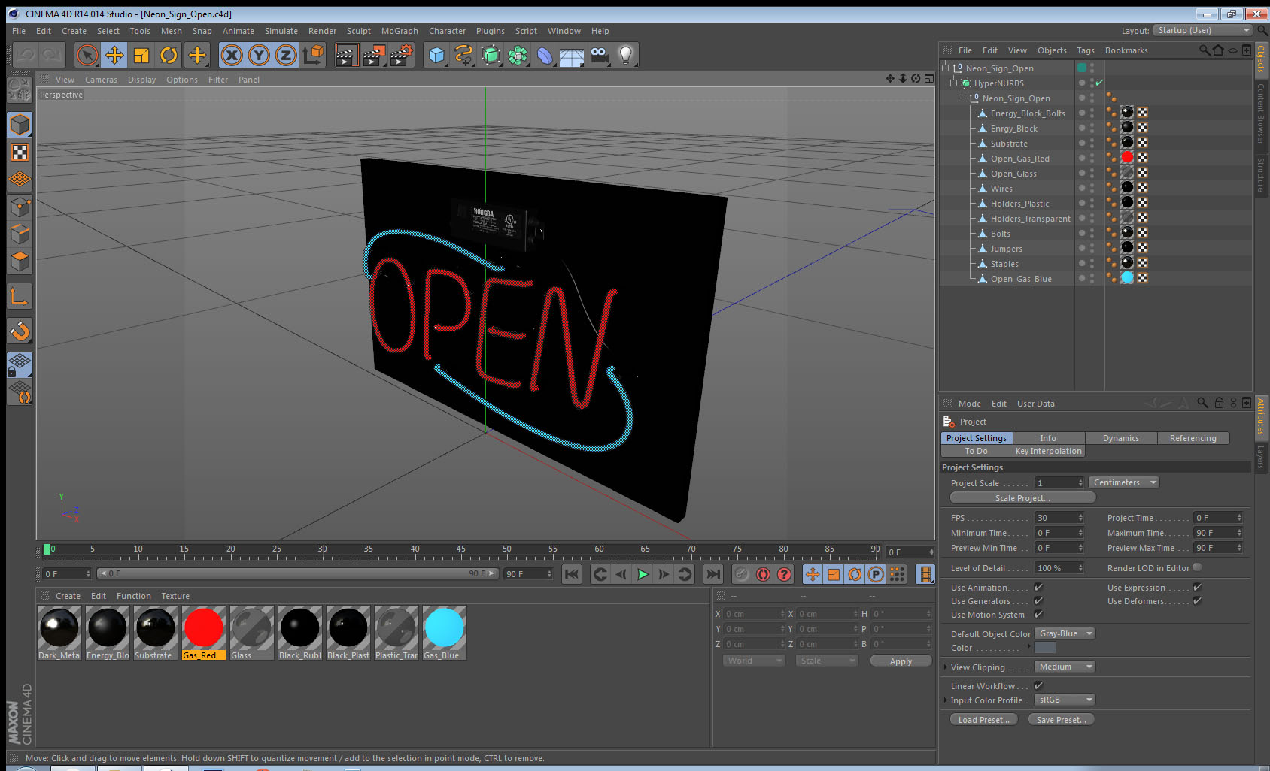Record active objects keyframe
Viewport: 1270px width, 771px height.
[x=742, y=574]
